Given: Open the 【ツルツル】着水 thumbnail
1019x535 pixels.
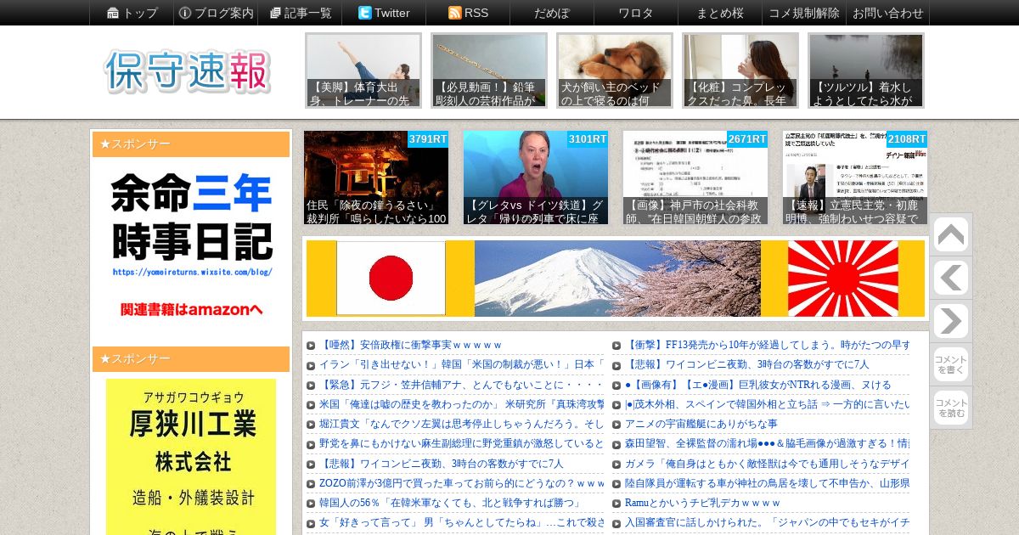Looking at the screenshot, I should pos(866,70).
